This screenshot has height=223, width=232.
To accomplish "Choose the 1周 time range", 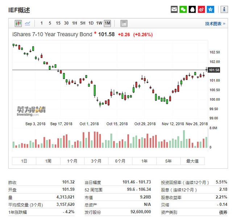I will [48, 161].
